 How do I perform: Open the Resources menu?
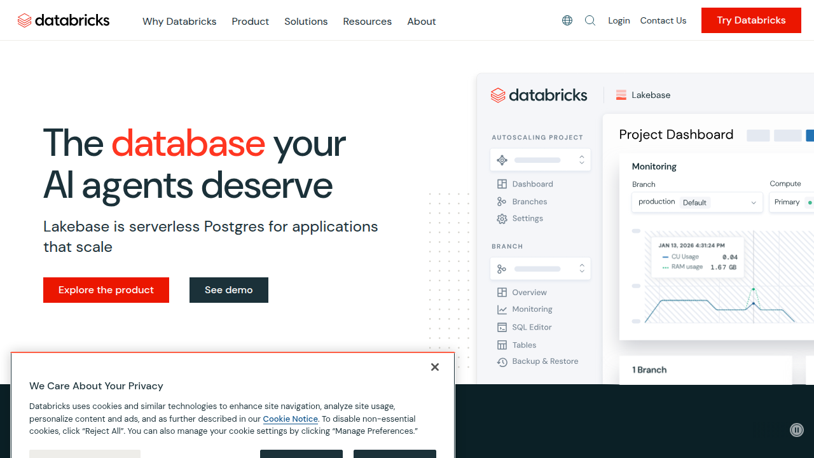point(368,22)
